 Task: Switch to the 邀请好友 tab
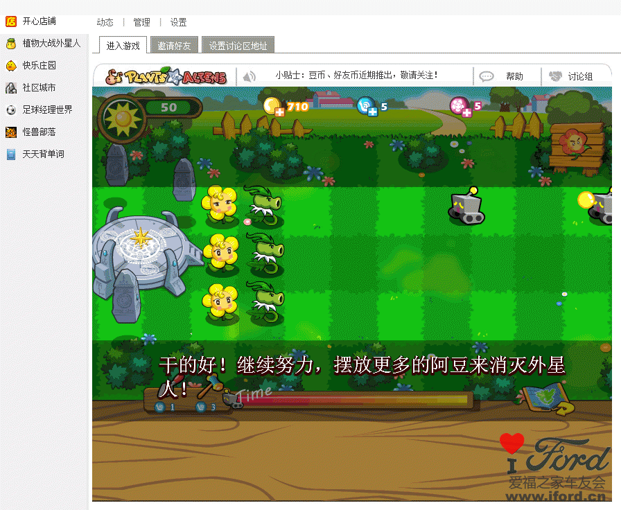(x=174, y=46)
